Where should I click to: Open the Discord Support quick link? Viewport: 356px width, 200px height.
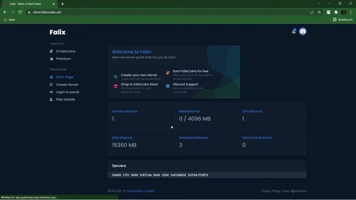[185, 84]
